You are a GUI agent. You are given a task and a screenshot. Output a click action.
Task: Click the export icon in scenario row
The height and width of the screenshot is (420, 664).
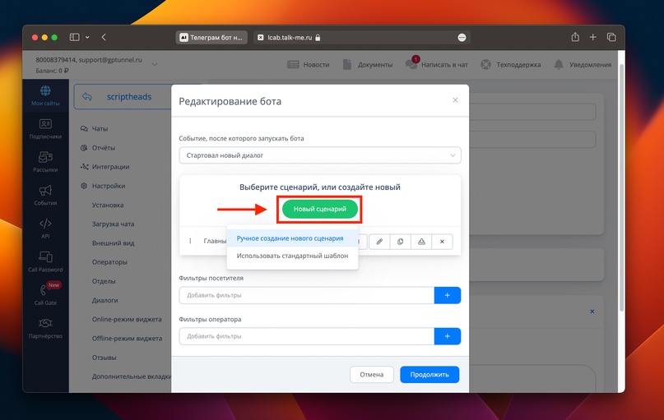tap(421, 242)
